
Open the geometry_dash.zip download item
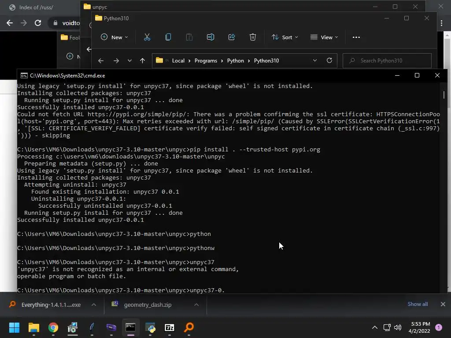148,305
